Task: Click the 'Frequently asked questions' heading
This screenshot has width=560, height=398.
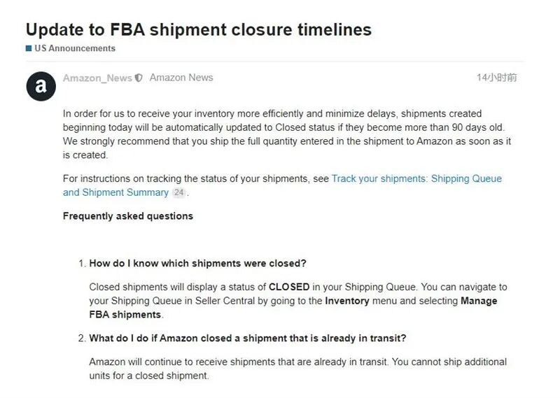Action: [128, 216]
